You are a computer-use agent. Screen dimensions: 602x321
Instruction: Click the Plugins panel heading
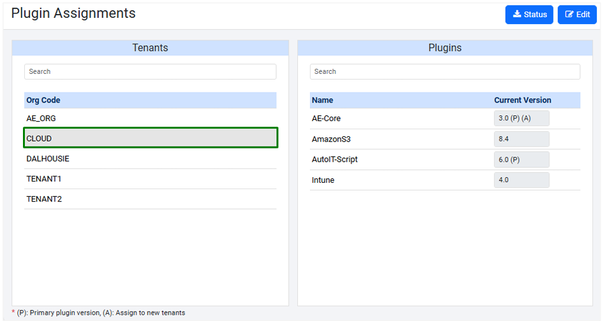pos(445,48)
